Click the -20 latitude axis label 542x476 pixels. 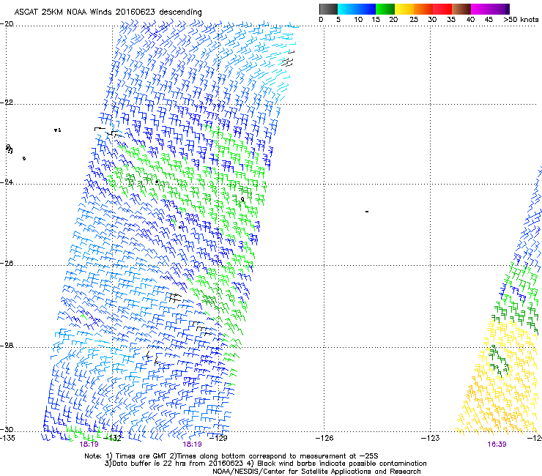[7, 24]
